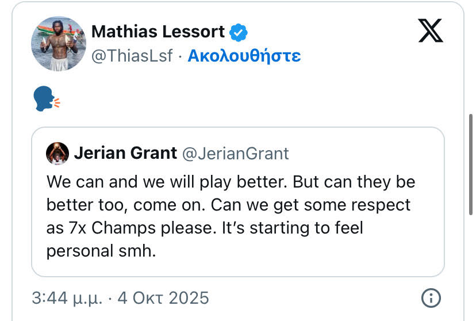Open the info icon beside the timestamp
Image resolution: width=476 pixels, height=321 pixels.
click(431, 298)
